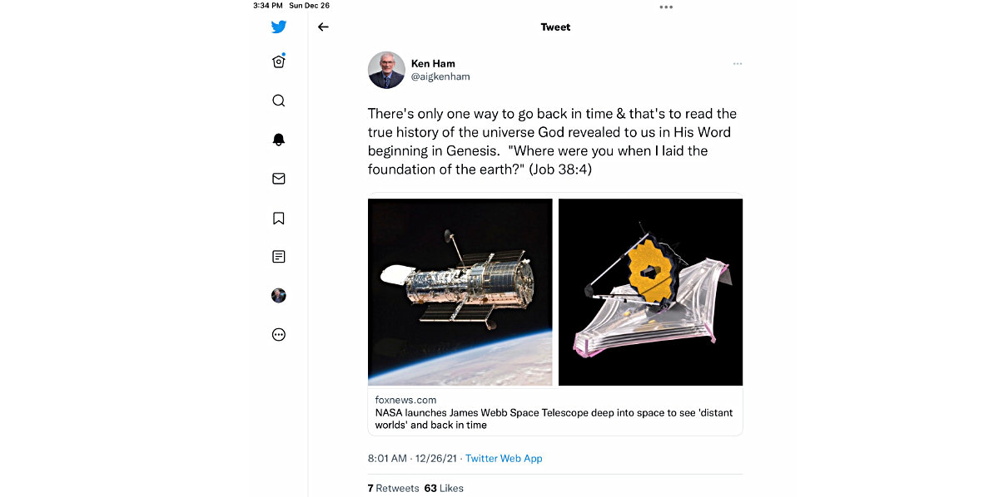Image resolution: width=999 pixels, height=497 pixels.
Task: View the 7 Retweets list
Action: coord(393,488)
